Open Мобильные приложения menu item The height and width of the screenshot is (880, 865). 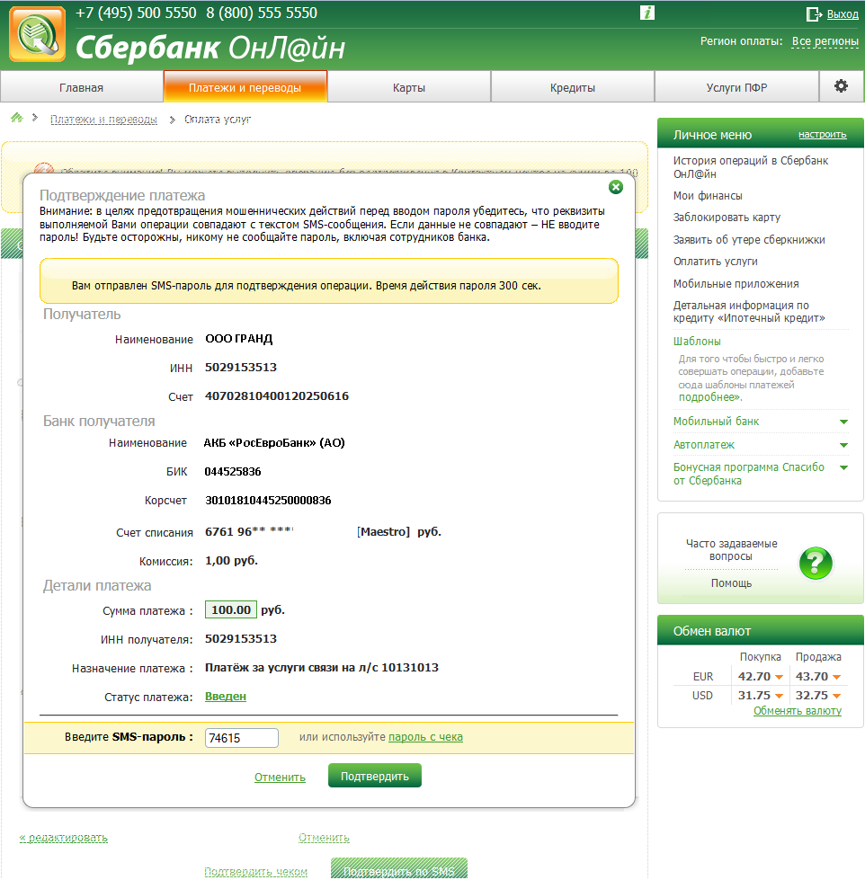coord(736,284)
